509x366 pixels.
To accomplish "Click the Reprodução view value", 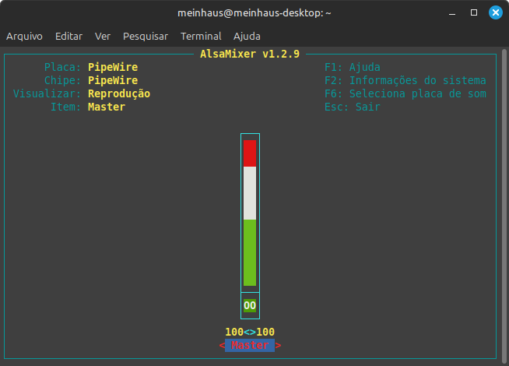I will click(x=119, y=93).
